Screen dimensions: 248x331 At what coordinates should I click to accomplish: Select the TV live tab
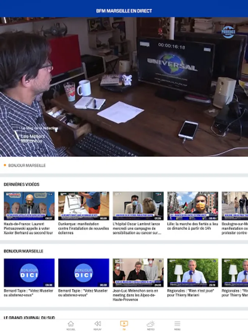(124, 325)
